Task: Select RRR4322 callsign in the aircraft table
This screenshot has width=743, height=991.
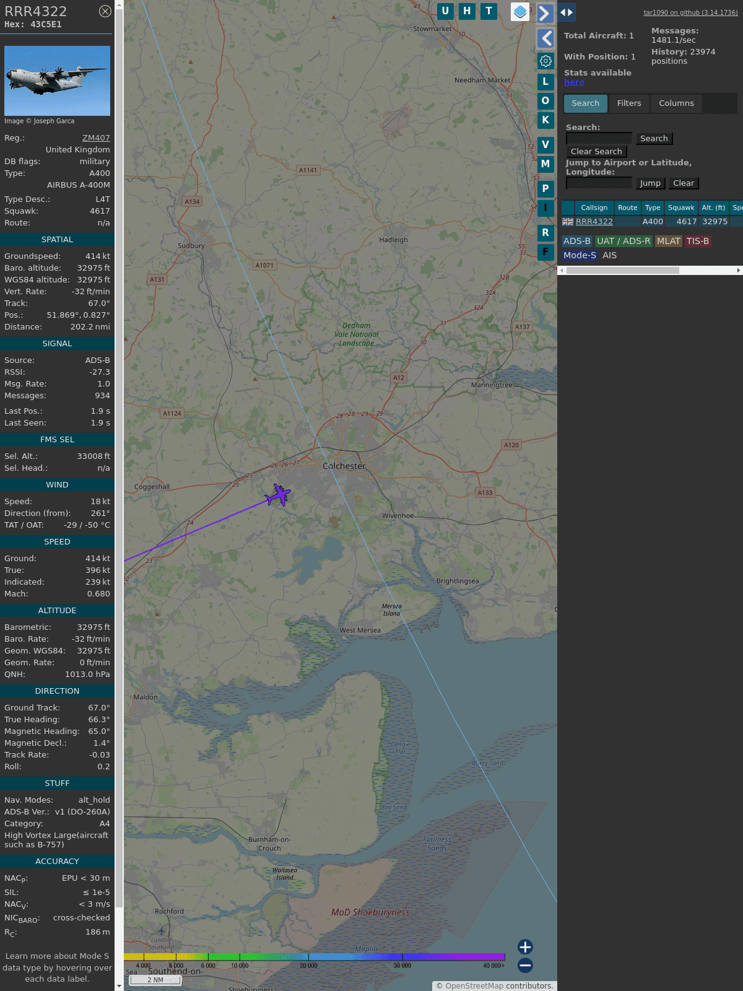Action: pyautogui.click(x=594, y=222)
